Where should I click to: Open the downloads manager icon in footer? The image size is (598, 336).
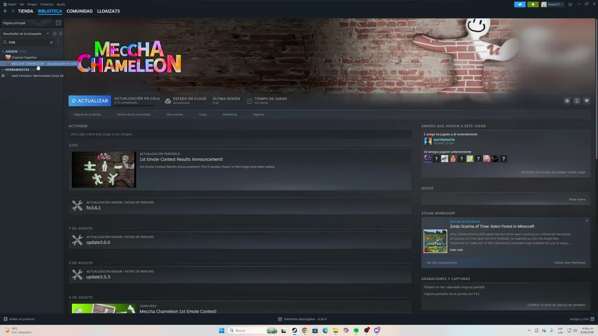coord(280,319)
